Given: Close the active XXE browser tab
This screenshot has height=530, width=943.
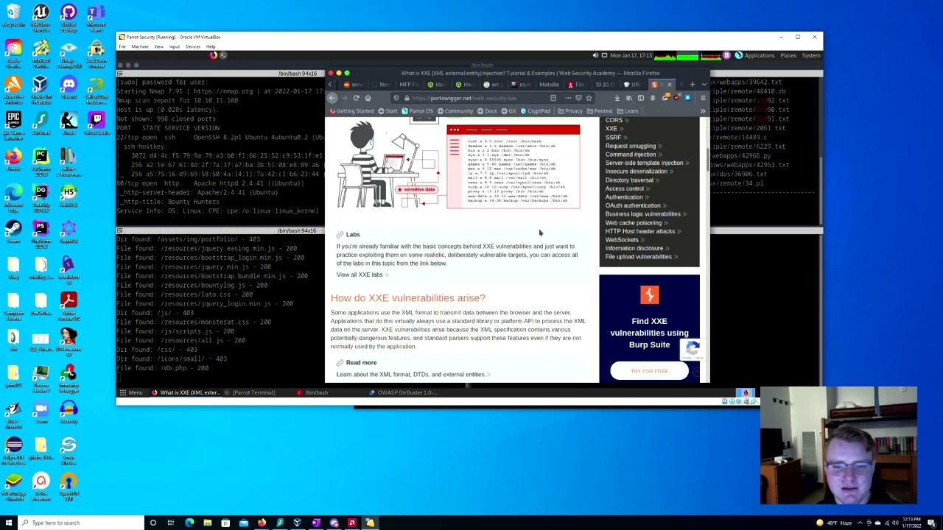Looking at the screenshot, I should point(670,85).
